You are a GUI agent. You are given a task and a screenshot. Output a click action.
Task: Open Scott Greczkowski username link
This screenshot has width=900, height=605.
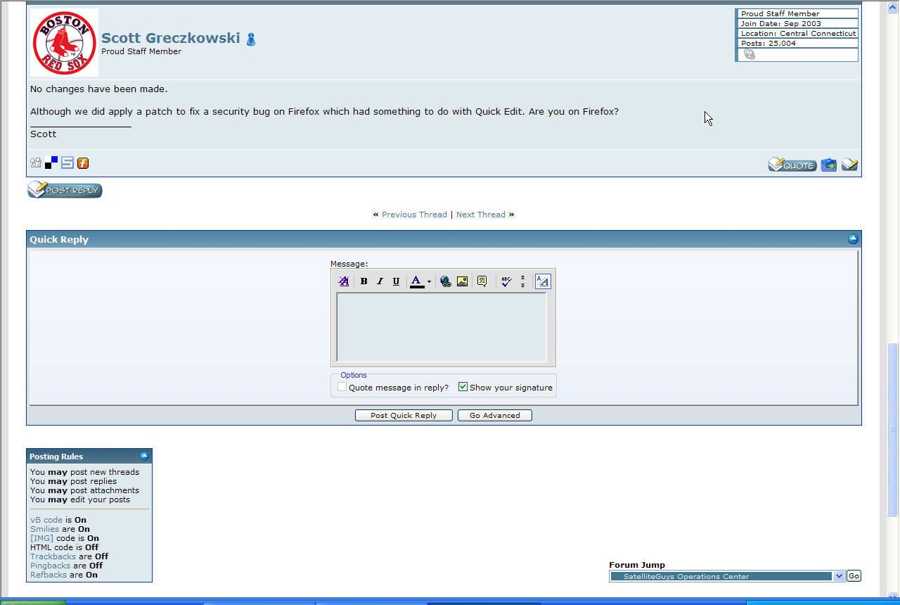tap(171, 38)
